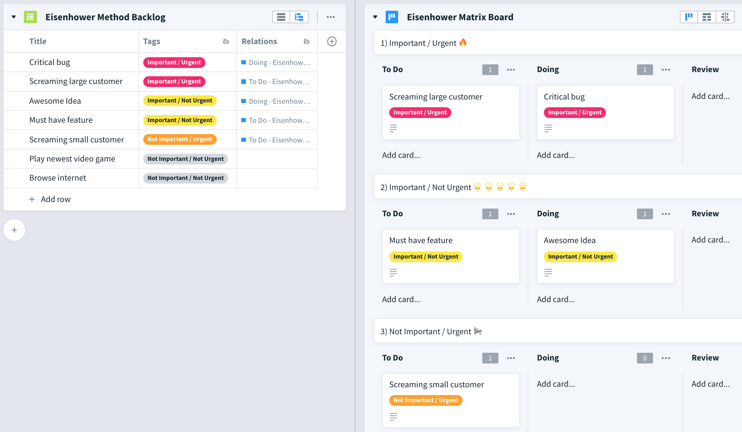742x432 pixels.
Task: Click add column plus icon in table
Action: [332, 41]
